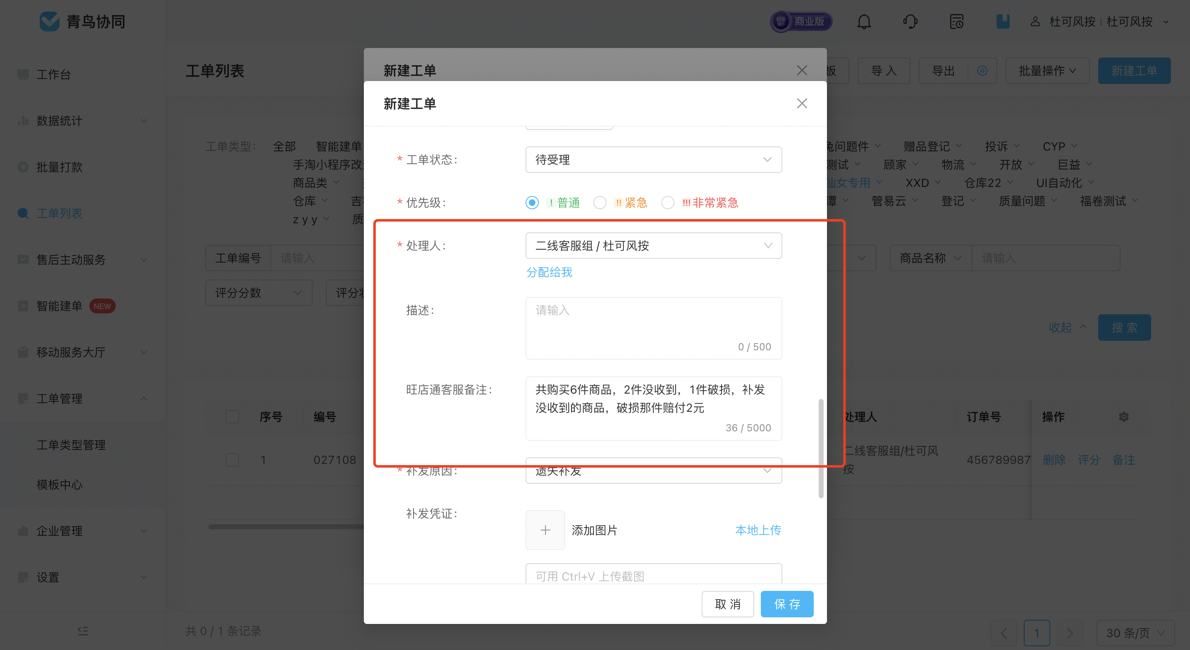Click the blue 新建工单 button

[1134, 71]
